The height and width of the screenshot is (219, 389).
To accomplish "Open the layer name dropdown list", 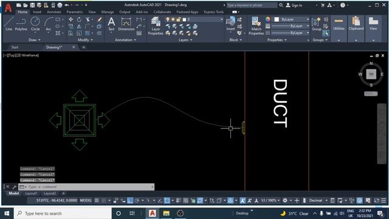I will click(221, 19).
